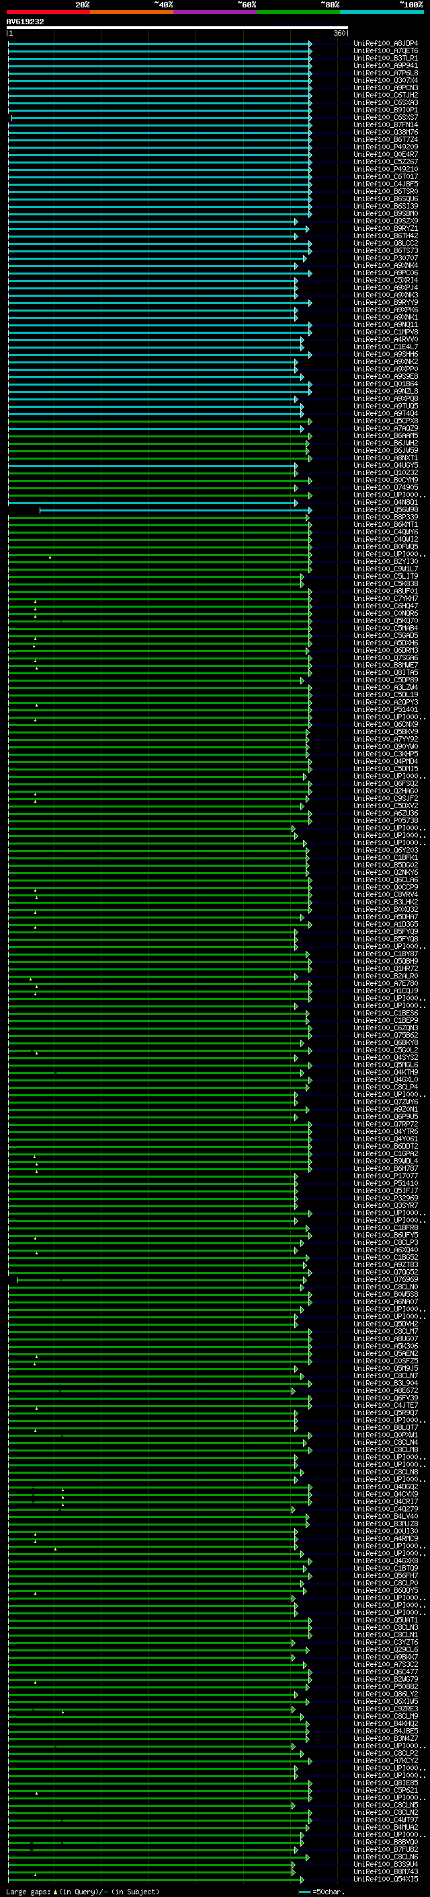Viewport: 430px width, 1897px height.
Task: Click the orange ~40% identity legend segment
Action: (132, 12)
